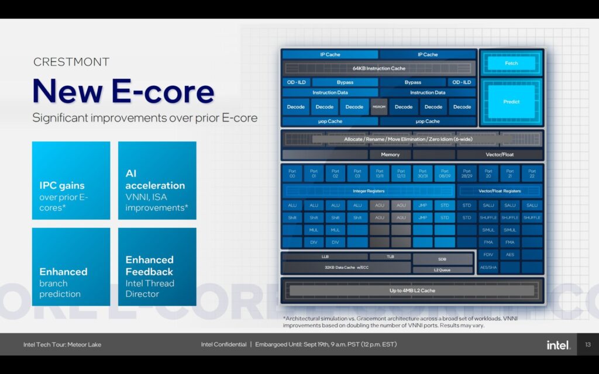Click the AES/SHA unit block
Screen dimensions: 599x374
pyautogui.click(x=487, y=266)
